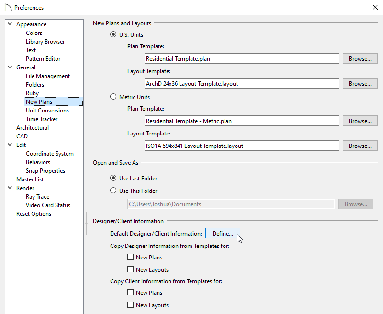Click the ArchD 24x36 Layout Template field

242,83
